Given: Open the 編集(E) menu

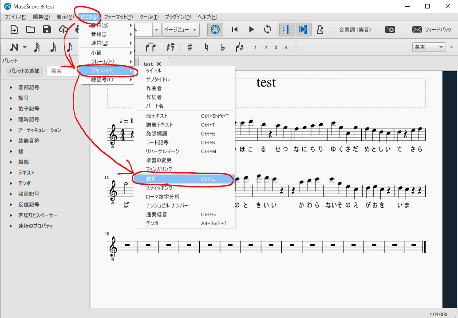Looking at the screenshot, I should coord(41,17).
